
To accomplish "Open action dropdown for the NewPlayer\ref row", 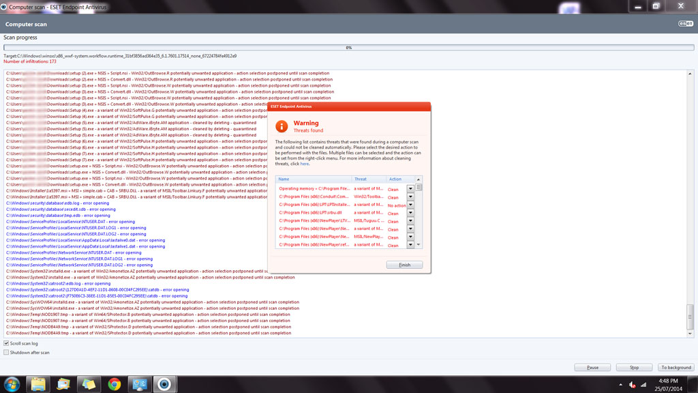I will pos(410,245).
